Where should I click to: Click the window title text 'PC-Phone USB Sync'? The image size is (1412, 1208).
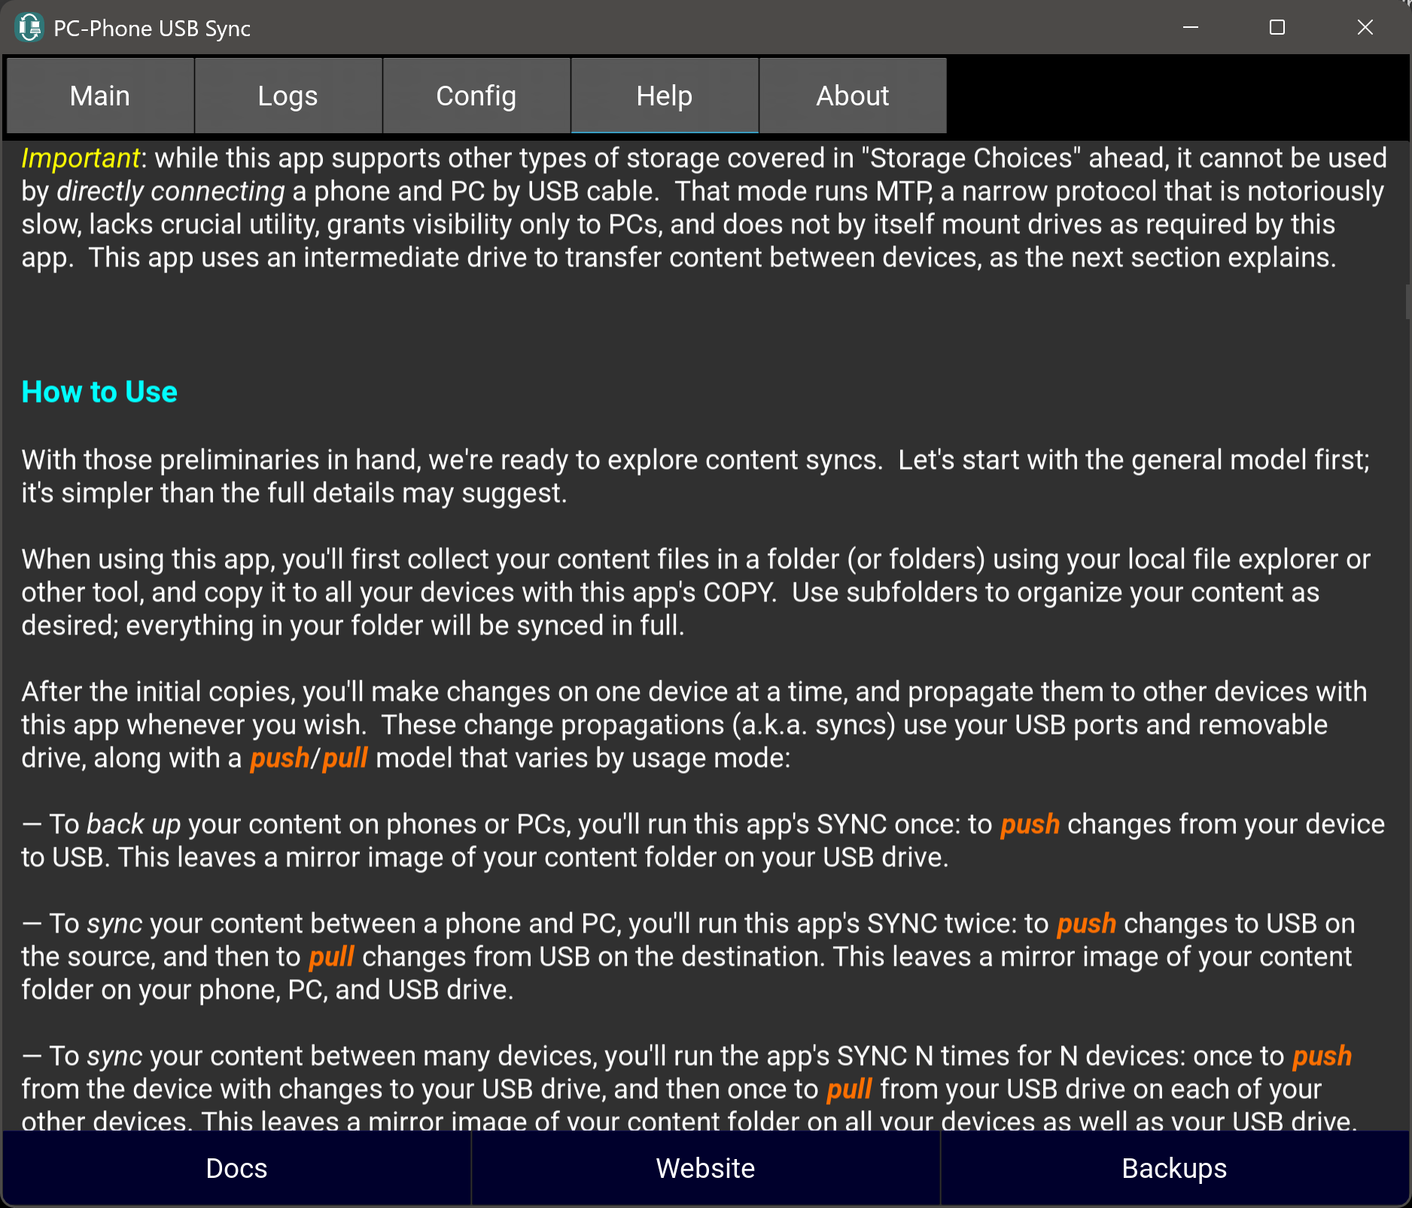(152, 29)
